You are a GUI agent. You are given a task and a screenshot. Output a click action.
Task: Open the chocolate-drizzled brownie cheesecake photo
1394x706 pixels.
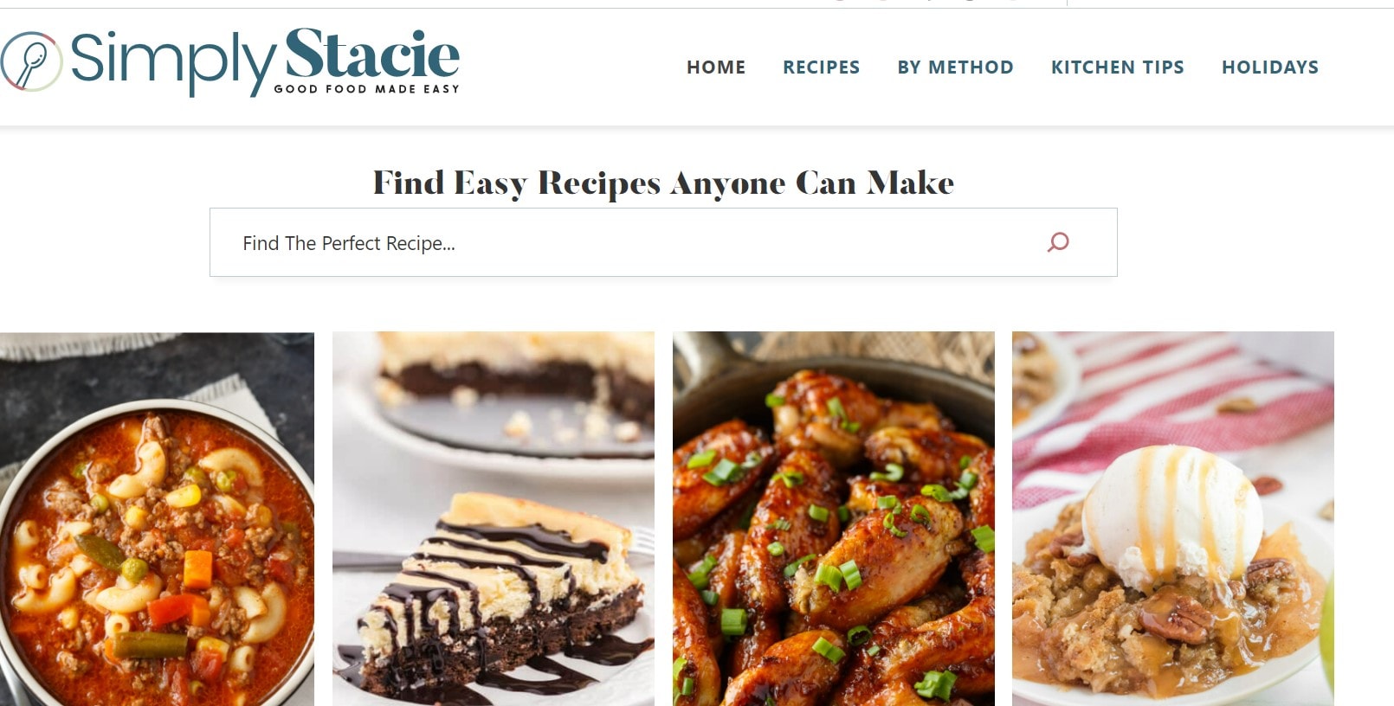point(494,519)
